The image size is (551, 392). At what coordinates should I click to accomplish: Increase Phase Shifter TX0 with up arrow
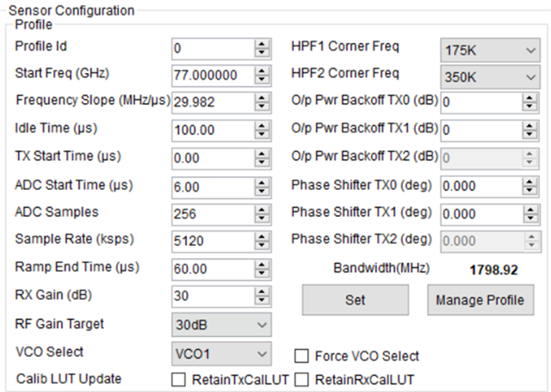[529, 181]
